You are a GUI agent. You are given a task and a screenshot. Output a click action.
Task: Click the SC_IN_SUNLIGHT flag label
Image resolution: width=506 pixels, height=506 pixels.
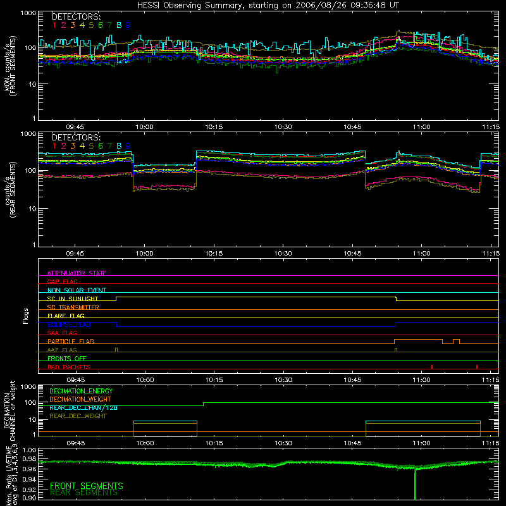click(x=72, y=299)
